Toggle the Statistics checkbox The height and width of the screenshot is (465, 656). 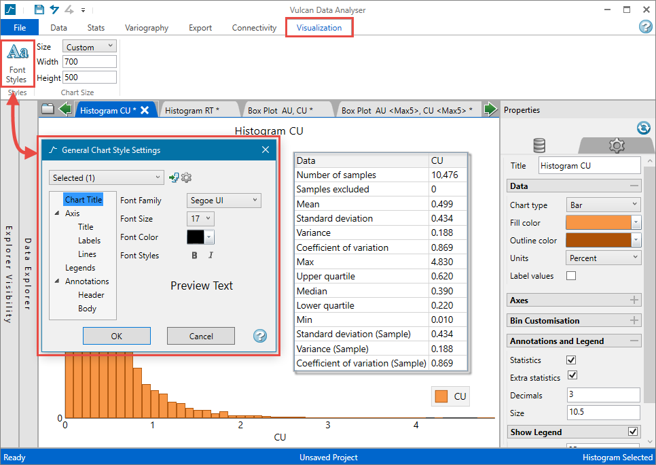pos(571,360)
